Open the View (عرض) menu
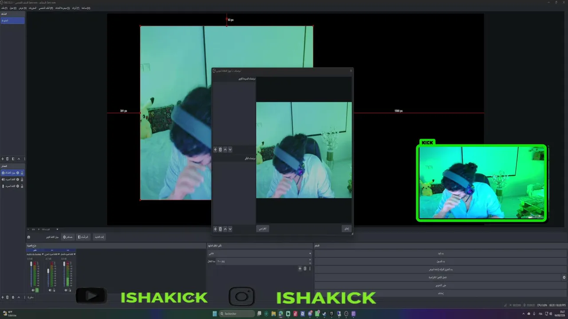This screenshot has height=319, width=568. [x=23, y=8]
